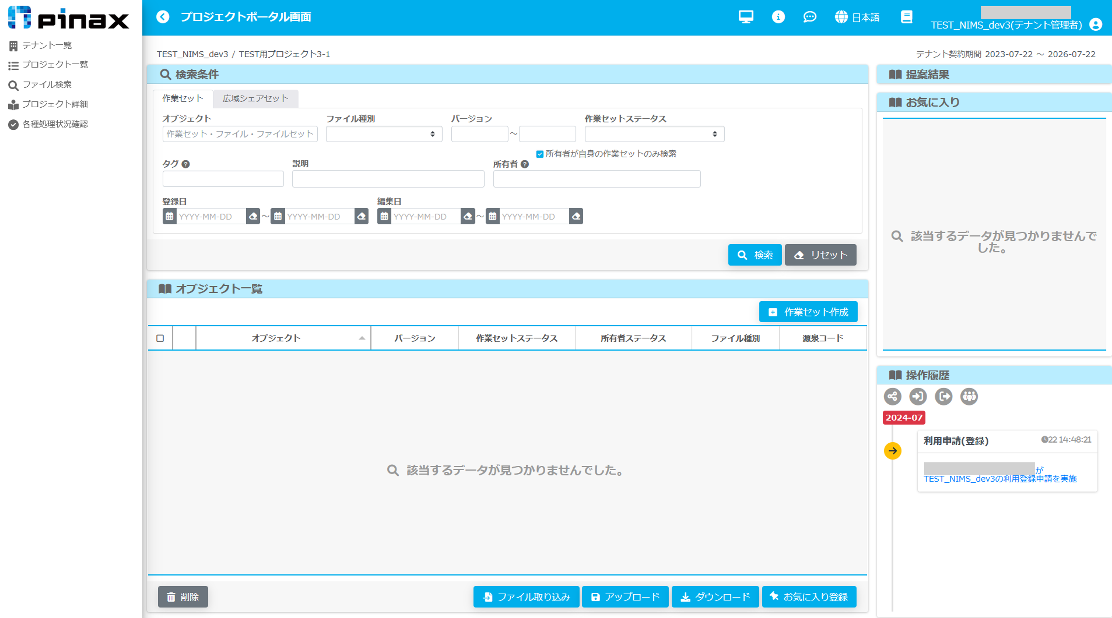Click the 作業セット作成 button
1112x618 pixels.
tap(808, 312)
